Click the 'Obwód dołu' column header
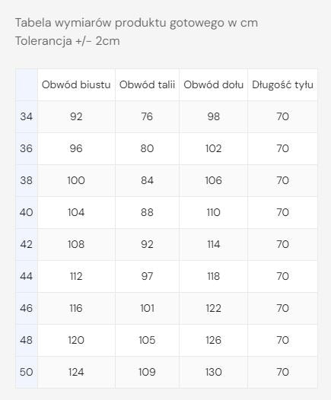The image size is (331, 400). pyautogui.click(x=213, y=84)
